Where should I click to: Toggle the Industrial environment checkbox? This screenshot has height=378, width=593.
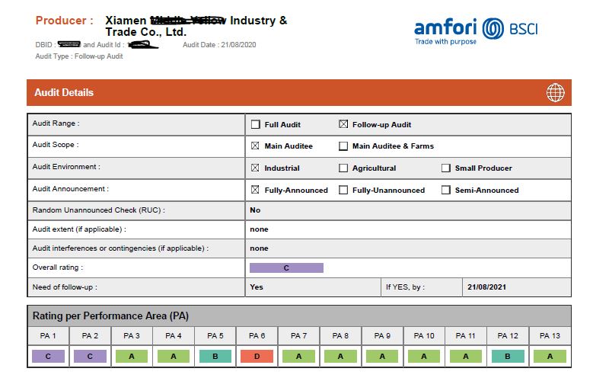pos(255,168)
